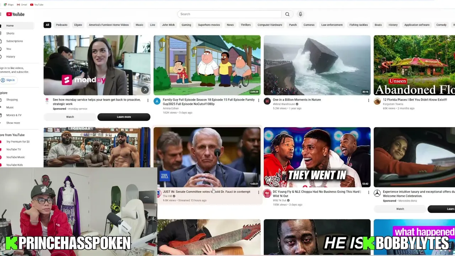Open options menu for monday service ad

tap(148, 101)
